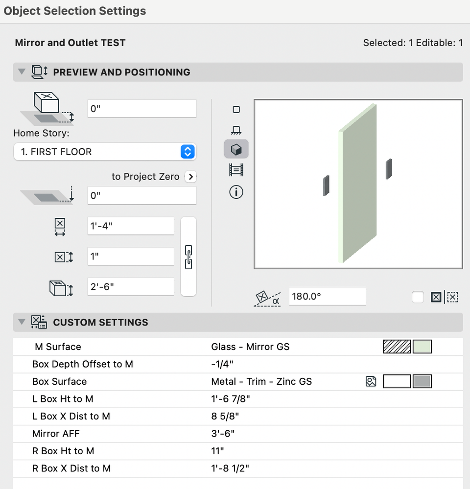
Task: Enable the empty checkbox below the preview
Action: click(x=418, y=297)
